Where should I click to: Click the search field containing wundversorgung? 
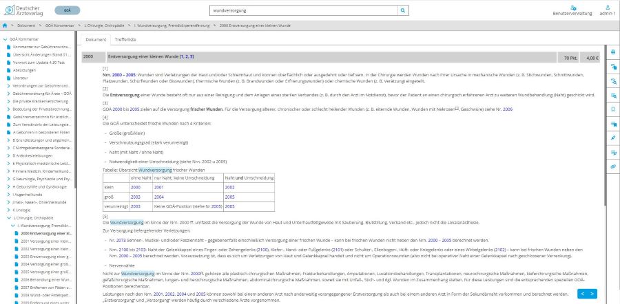coord(303,11)
